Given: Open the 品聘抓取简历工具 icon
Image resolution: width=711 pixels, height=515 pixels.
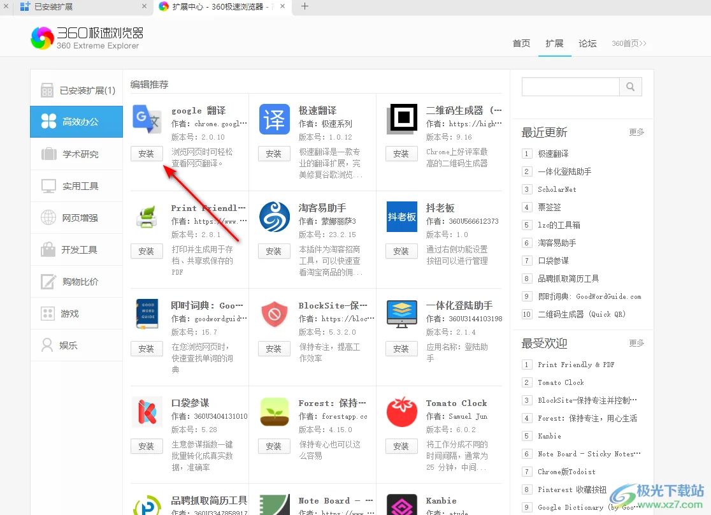Looking at the screenshot, I should pyautogui.click(x=147, y=505).
